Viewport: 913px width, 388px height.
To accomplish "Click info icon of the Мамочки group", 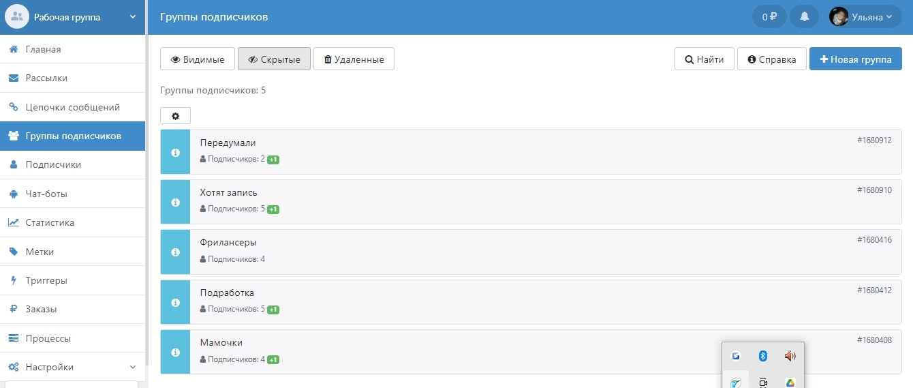I will [x=175, y=353].
